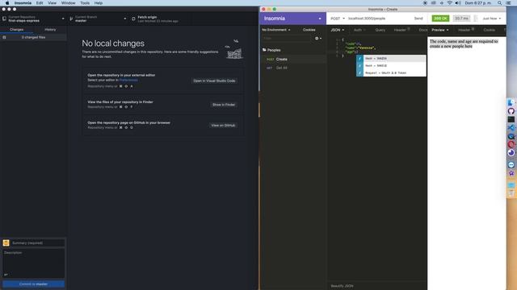Expand Current Branch master dropdown
Image resolution: width=517 pixels, height=290 pixels.
(x=98, y=19)
